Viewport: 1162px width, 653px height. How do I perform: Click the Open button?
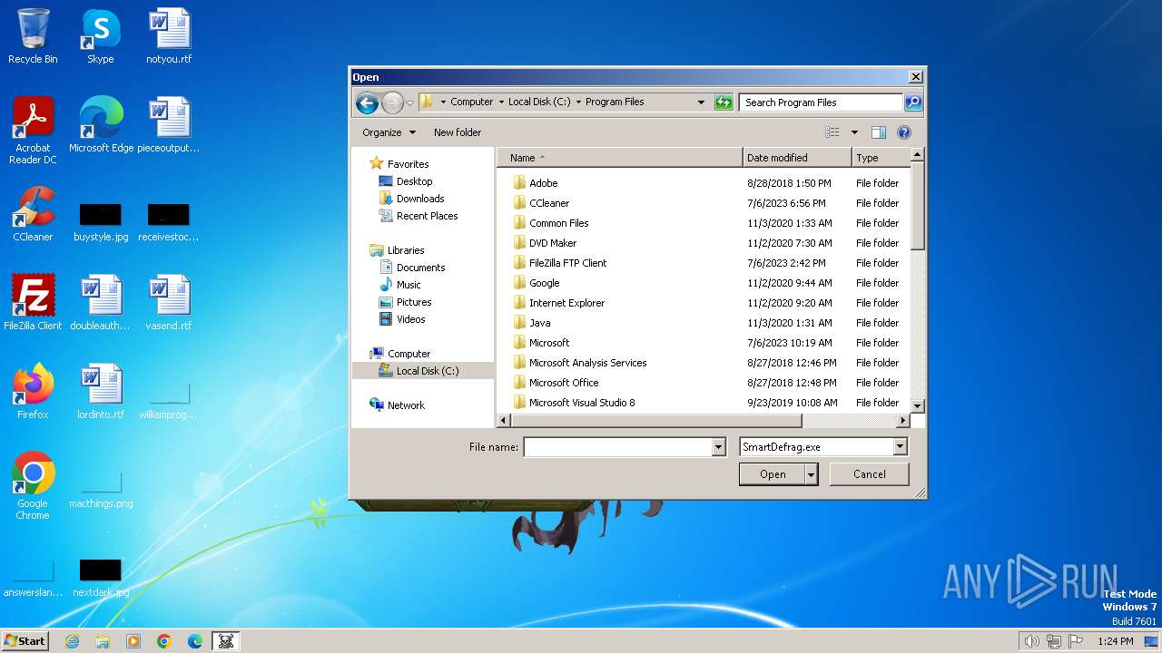click(773, 474)
